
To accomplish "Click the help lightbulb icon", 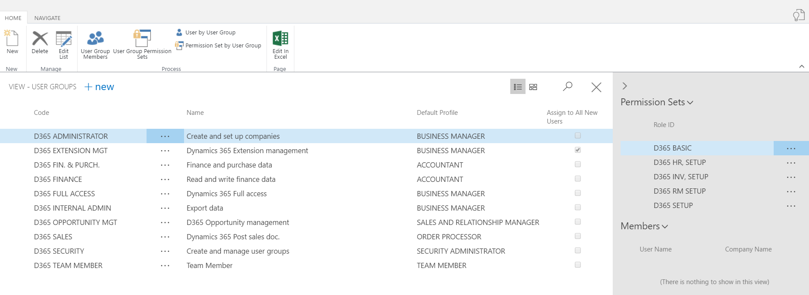I will 799,15.
